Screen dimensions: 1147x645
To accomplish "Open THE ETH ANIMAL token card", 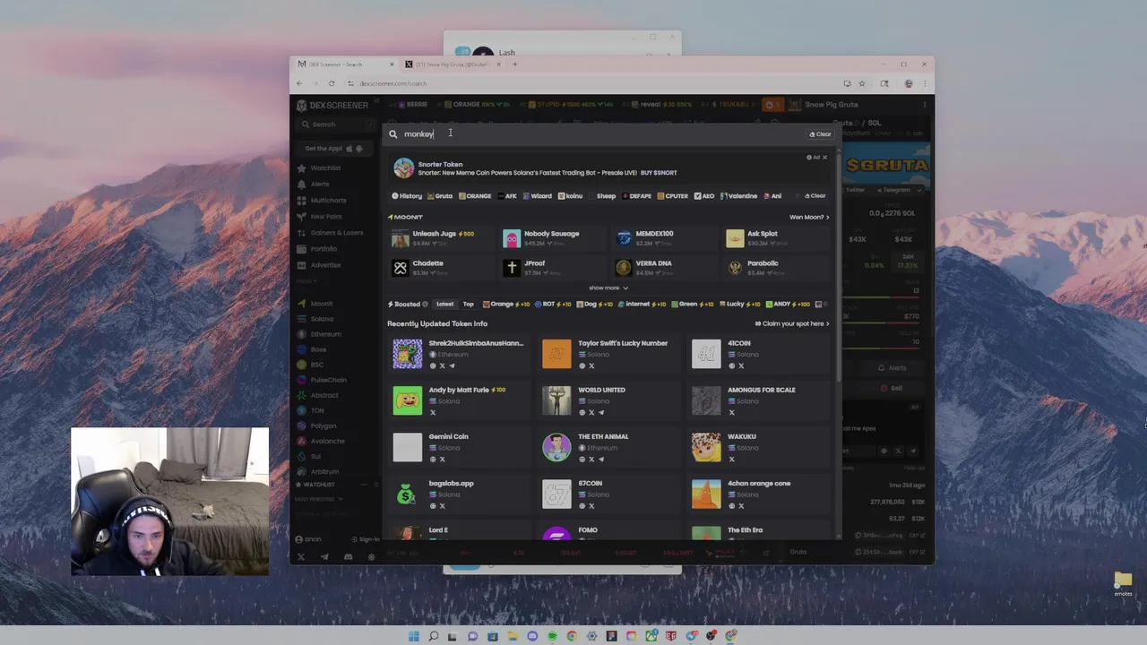I will coord(609,447).
